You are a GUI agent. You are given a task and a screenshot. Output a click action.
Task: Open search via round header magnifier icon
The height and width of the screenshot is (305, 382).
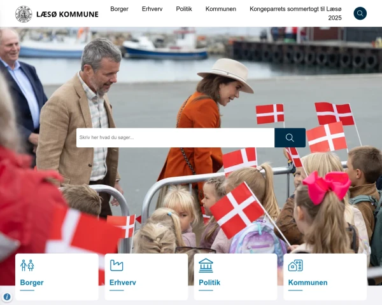[360, 13]
